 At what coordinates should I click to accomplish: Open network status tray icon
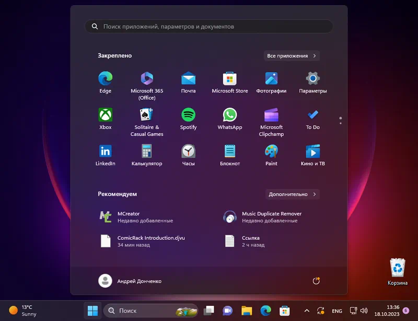tap(353, 311)
